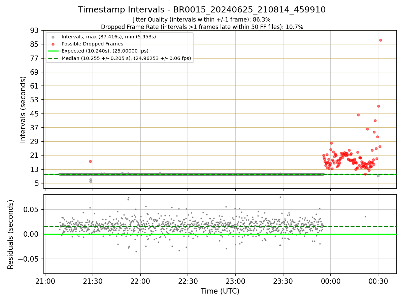Click legend entry Expected (10.240s), (25.00000 fps)
404x303 pixels.
pos(105,51)
